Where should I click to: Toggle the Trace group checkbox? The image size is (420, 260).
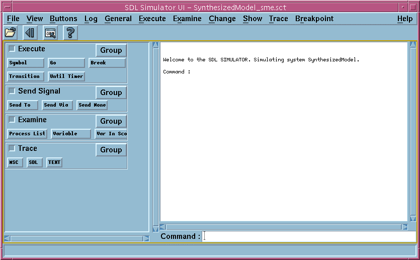pyautogui.click(x=12, y=148)
